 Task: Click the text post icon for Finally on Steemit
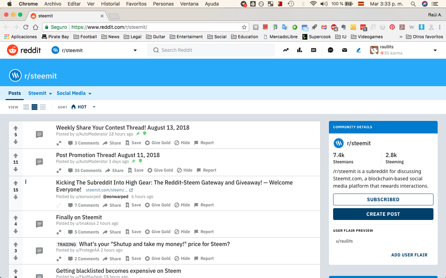(x=39, y=224)
